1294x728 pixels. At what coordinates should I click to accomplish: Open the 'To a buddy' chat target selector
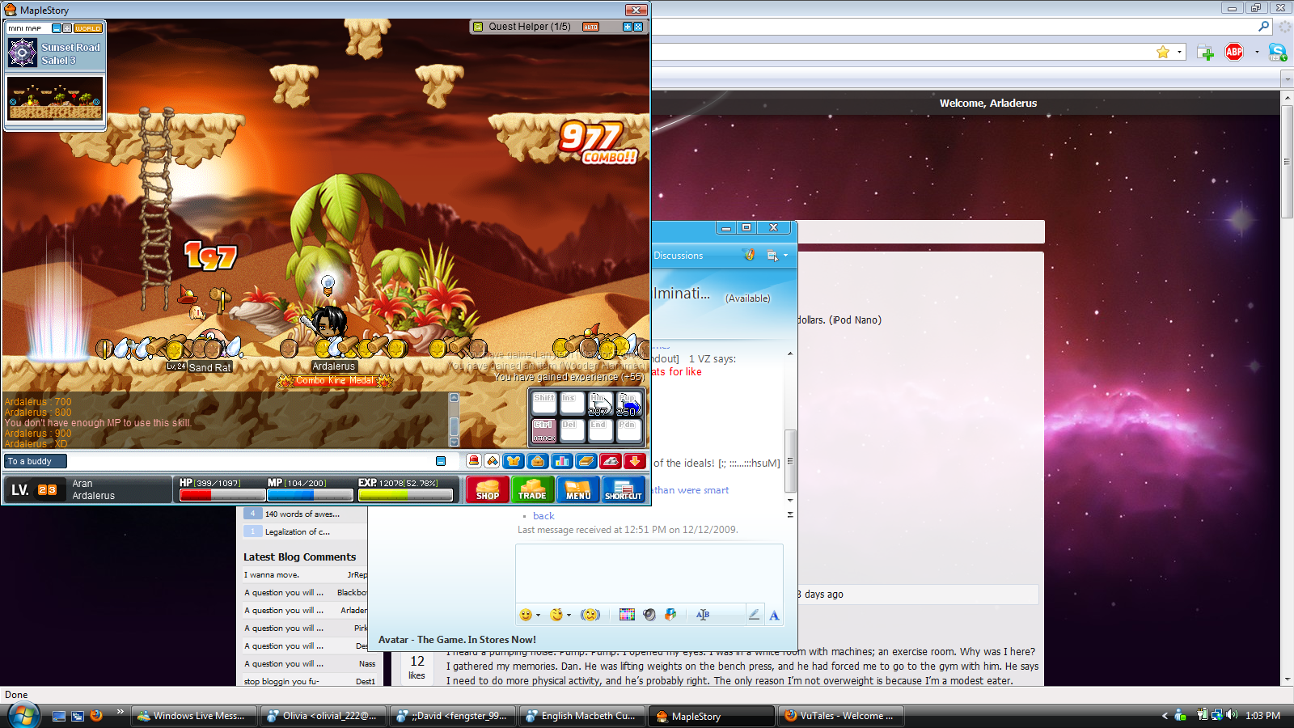coord(36,461)
